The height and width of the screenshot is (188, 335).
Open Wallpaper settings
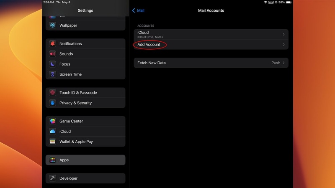click(x=85, y=25)
